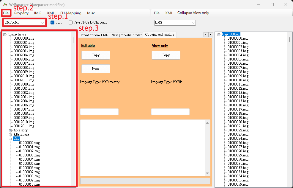Select 01000039.img in Cap_000.wz tree

(x=238, y=184)
